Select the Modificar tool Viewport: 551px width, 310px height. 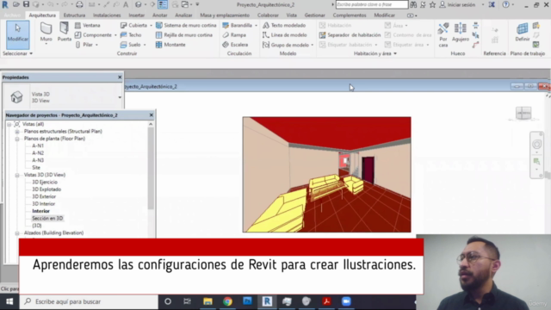pyautogui.click(x=17, y=34)
